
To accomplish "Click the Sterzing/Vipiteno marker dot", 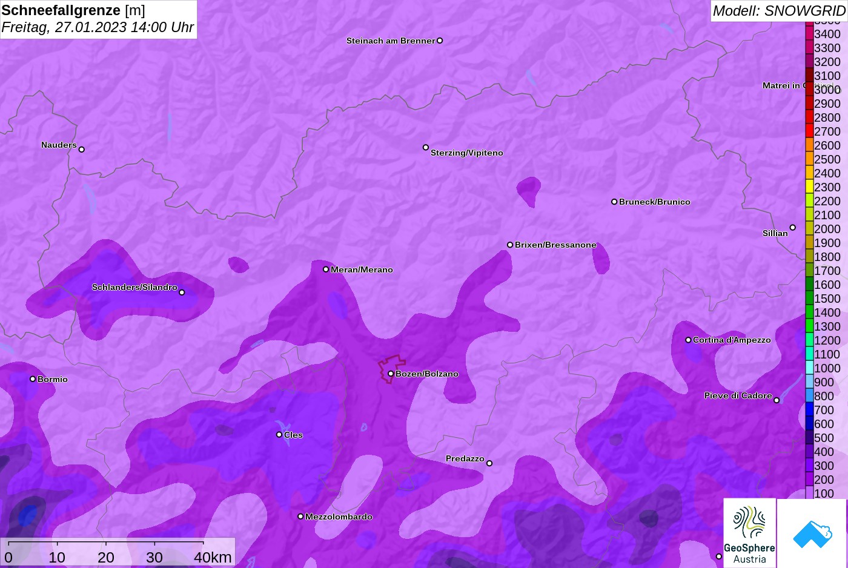I will tap(426, 147).
